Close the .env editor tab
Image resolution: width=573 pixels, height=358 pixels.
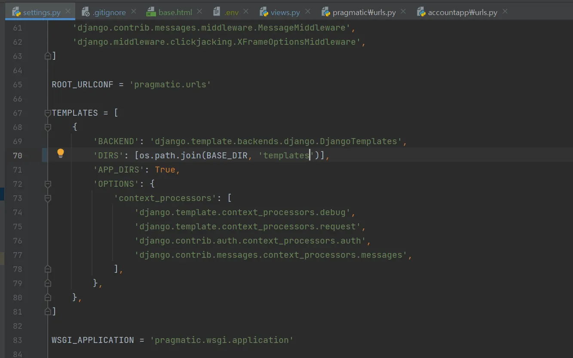click(246, 12)
